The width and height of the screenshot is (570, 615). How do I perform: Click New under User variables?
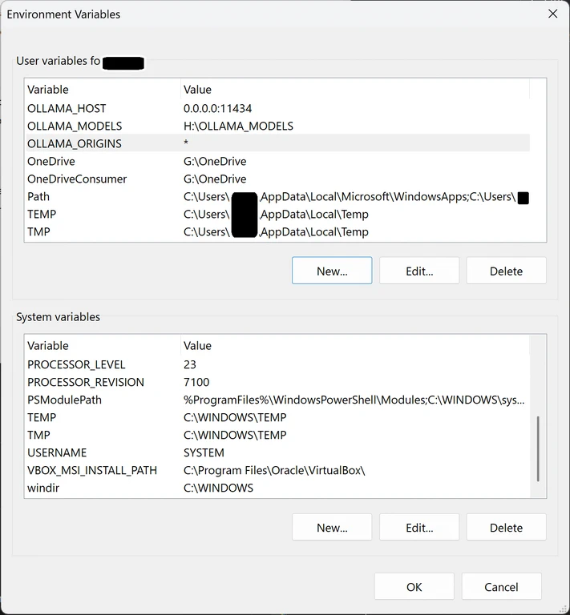pos(332,271)
